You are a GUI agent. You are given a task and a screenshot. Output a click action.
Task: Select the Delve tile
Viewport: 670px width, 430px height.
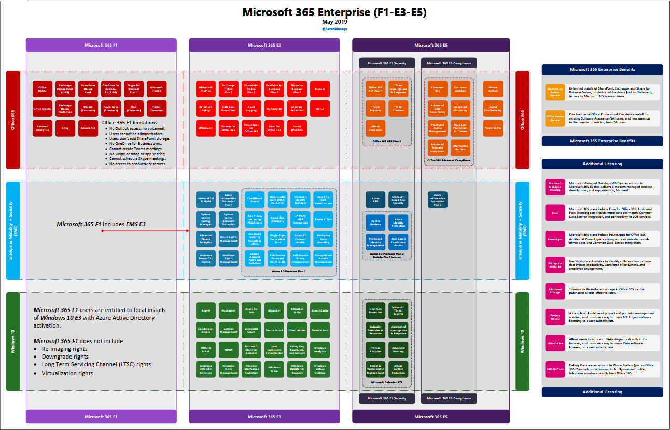pos(320,108)
